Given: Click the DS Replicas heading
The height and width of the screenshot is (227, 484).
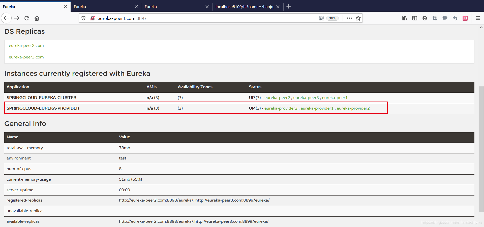Looking at the screenshot, I should tap(24, 31).
